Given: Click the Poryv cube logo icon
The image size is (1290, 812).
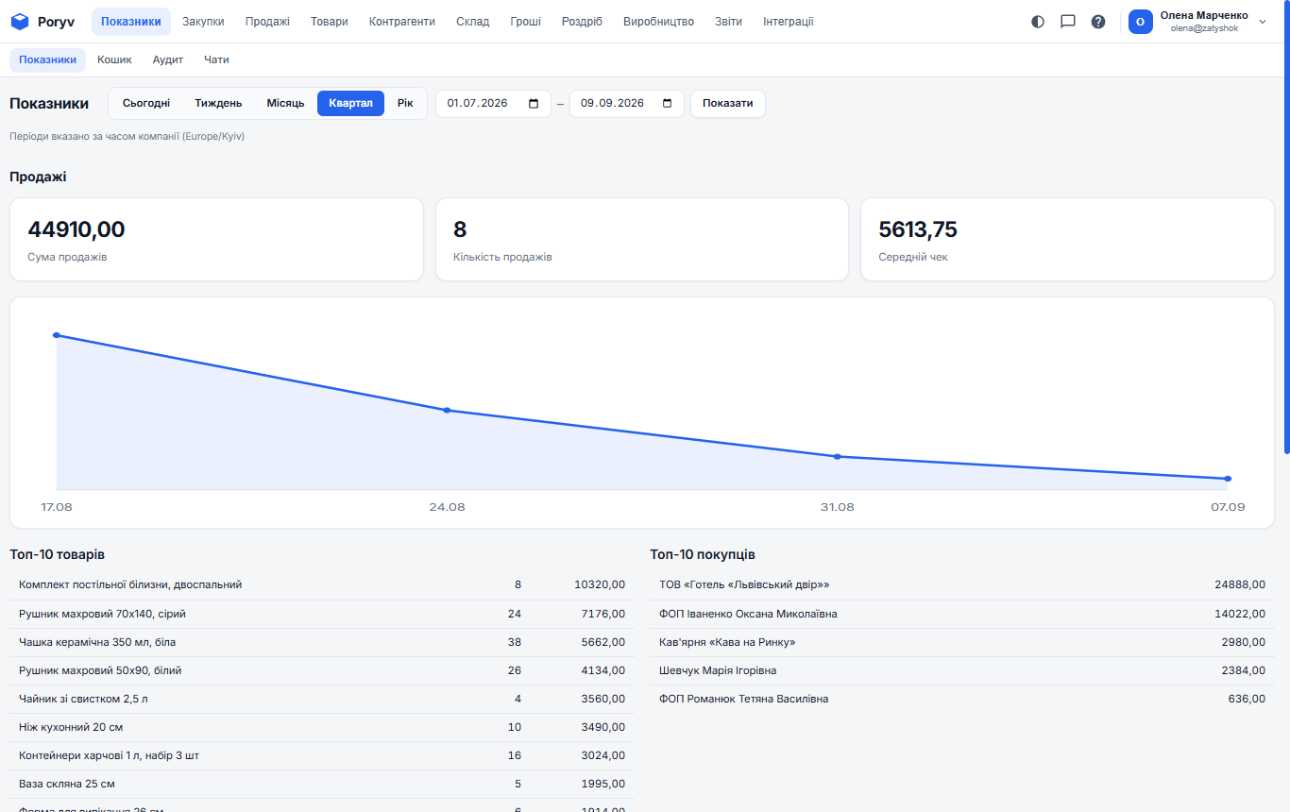Looking at the screenshot, I should tap(20, 22).
